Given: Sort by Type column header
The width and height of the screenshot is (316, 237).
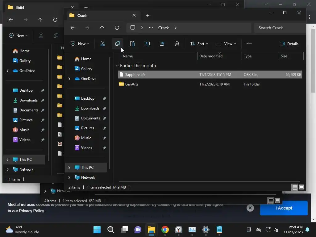Looking at the screenshot, I should [x=247, y=56].
